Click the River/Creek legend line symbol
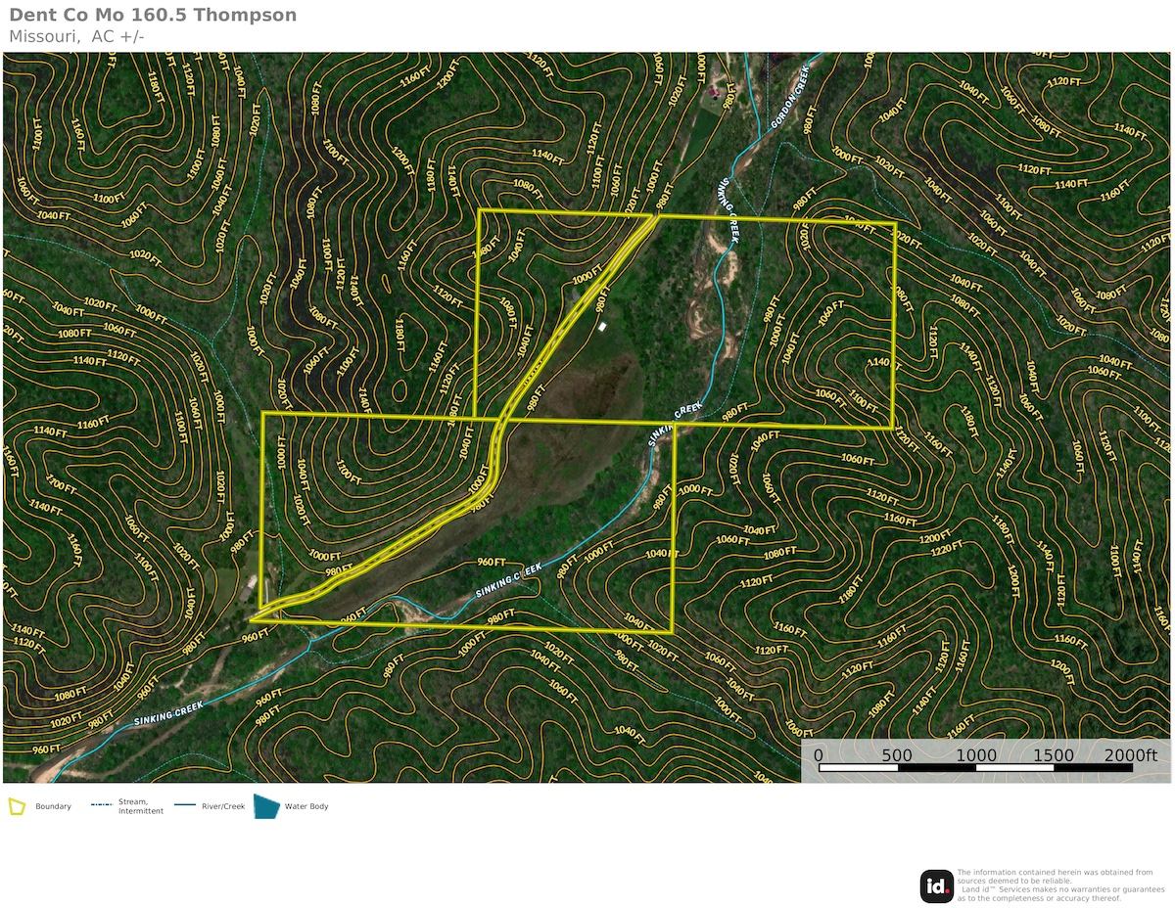 (185, 806)
